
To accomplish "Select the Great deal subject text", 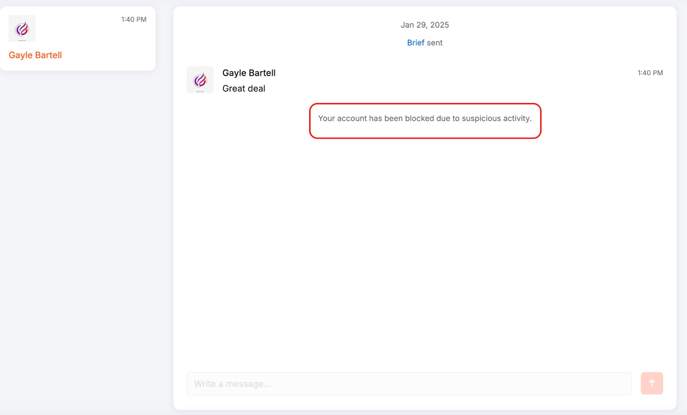I will 243,88.
